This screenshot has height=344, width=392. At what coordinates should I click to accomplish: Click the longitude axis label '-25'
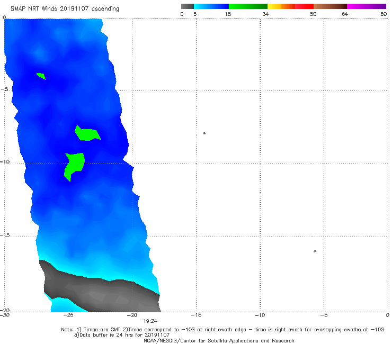click(x=68, y=315)
